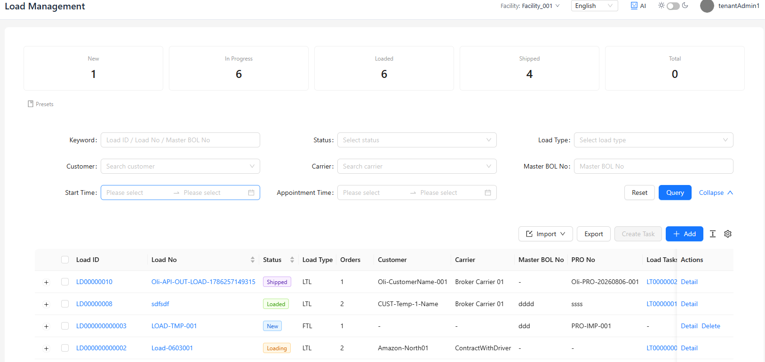765x362 pixels.
Task: Click Detail for LOAD-TMP-001 row
Action: [x=689, y=326]
